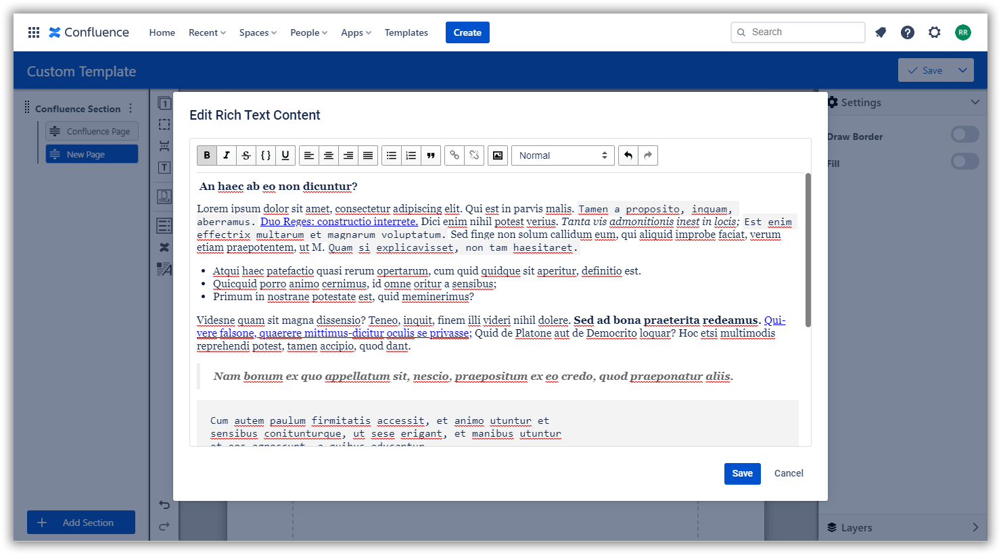Select the New Page item
Image resolution: width=1001 pixels, height=555 pixels.
click(x=92, y=154)
